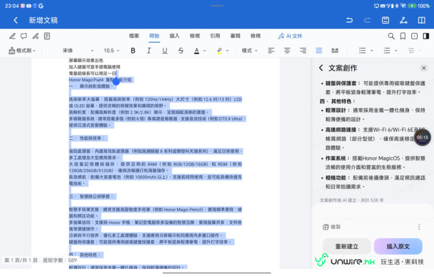Apply distributed alignment
434x277 pixels.
click(x=335, y=51)
